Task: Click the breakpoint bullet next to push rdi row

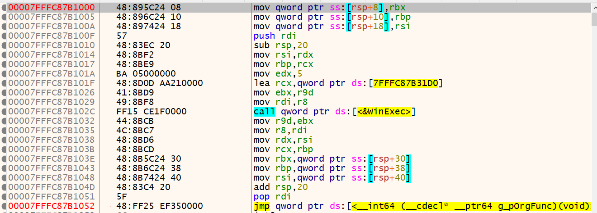Action: click(4, 36)
